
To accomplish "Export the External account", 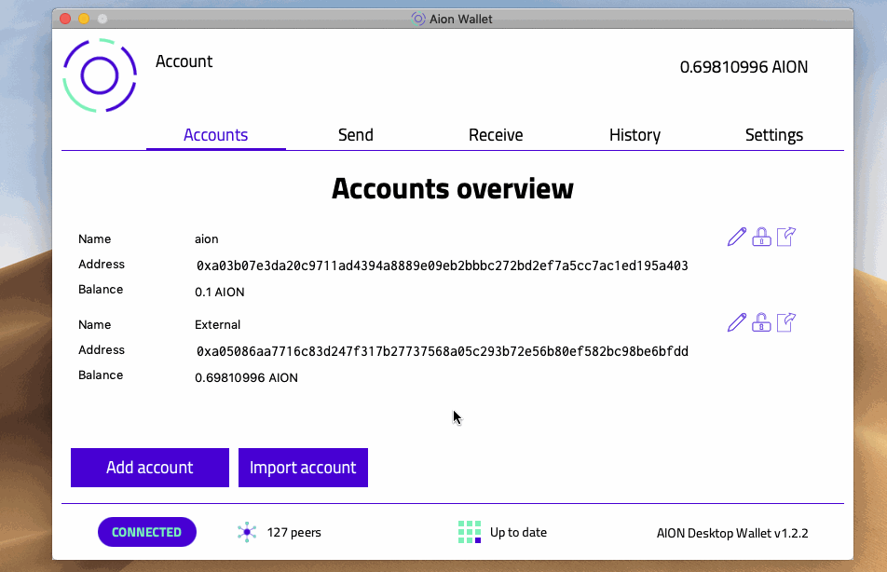I will 786,322.
